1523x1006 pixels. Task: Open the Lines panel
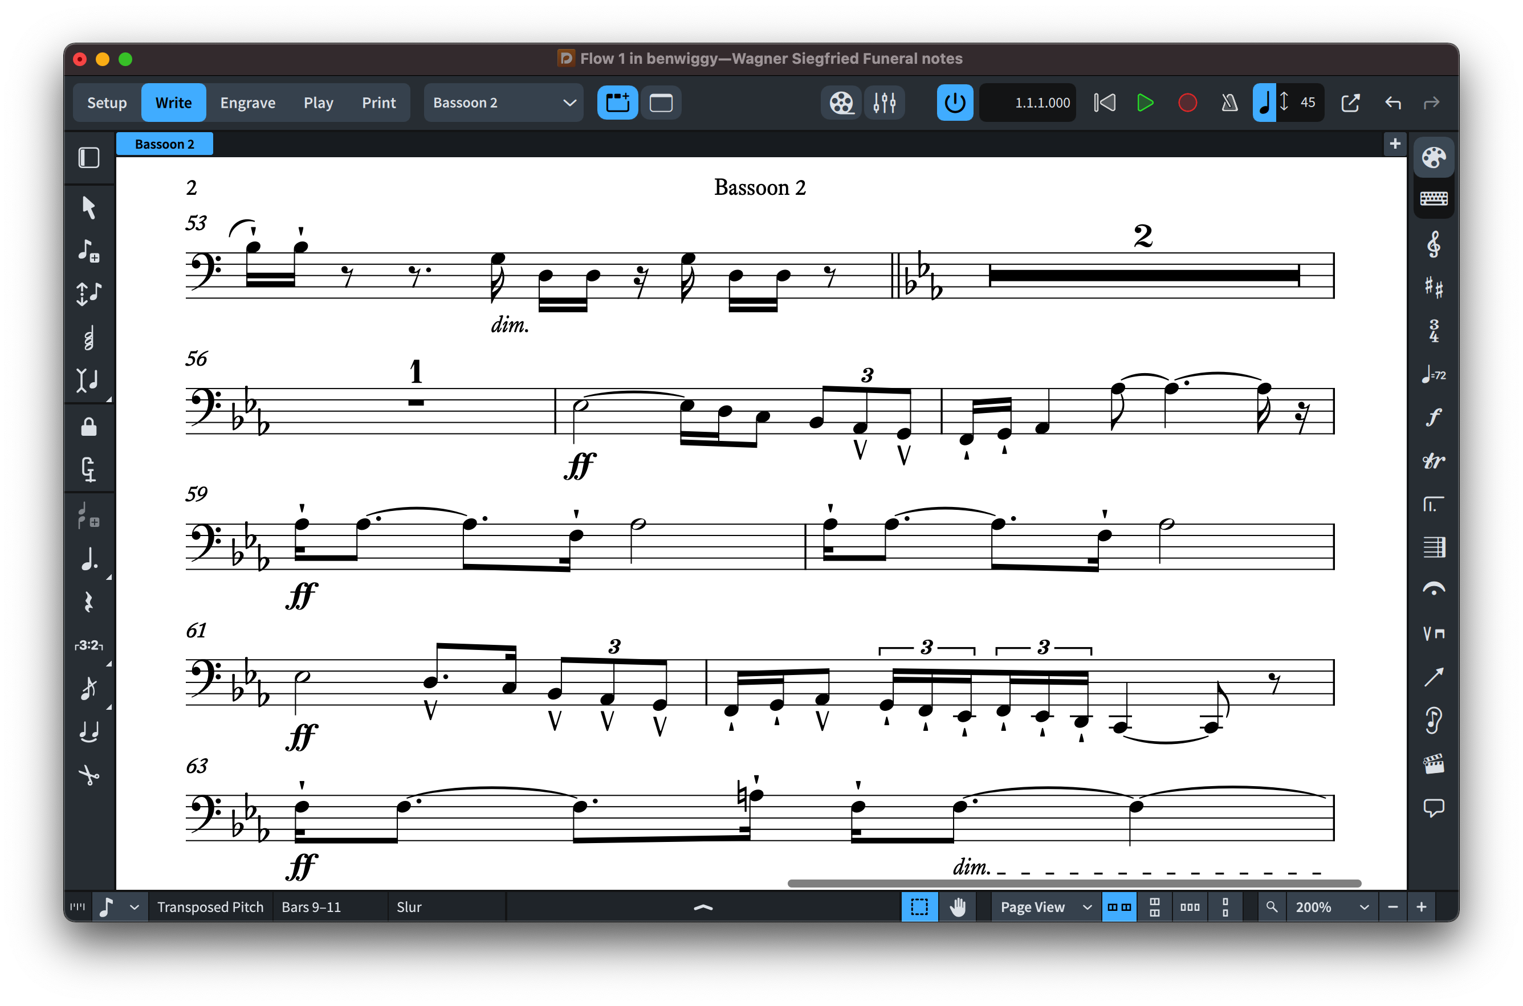(1432, 677)
